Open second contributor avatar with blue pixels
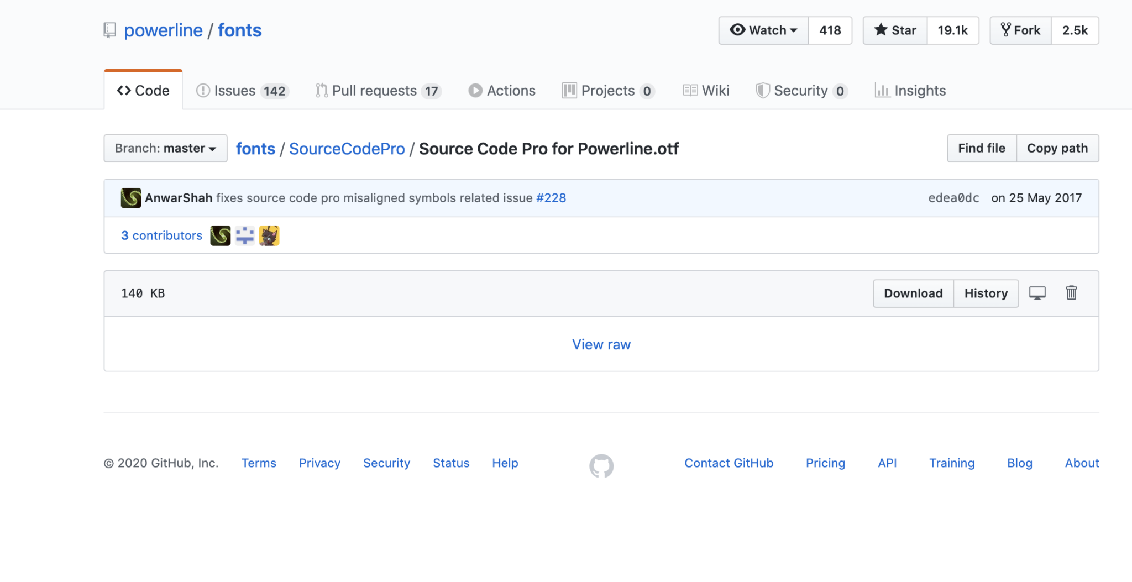This screenshot has height=582, width=1132. click(x=245, y=235)
